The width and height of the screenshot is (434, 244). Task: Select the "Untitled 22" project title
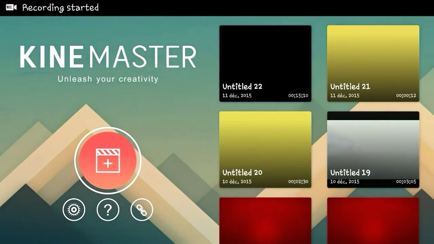(x=242, y=86)
